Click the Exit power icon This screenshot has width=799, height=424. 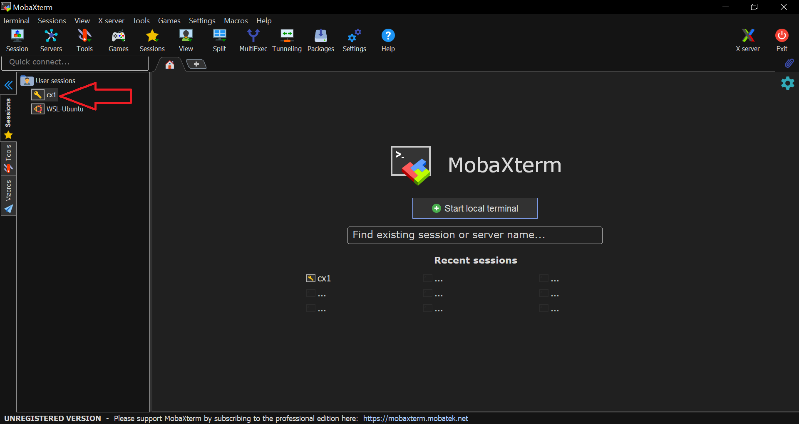(782, 40)
